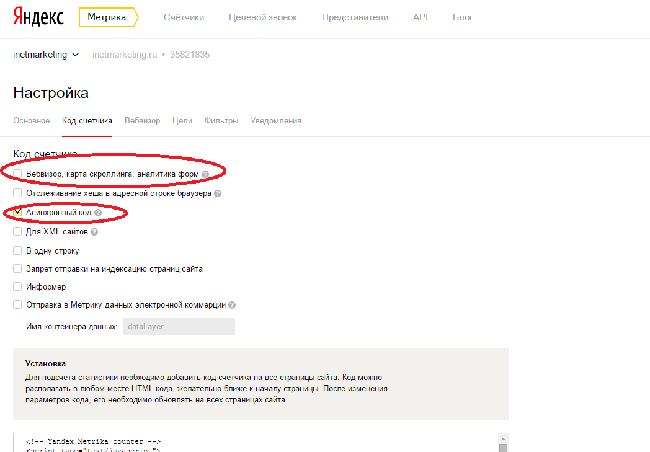This screenshot has height=452, width=650.
Task: Open the Уведомления tab
Action: [x=275, y=120]
